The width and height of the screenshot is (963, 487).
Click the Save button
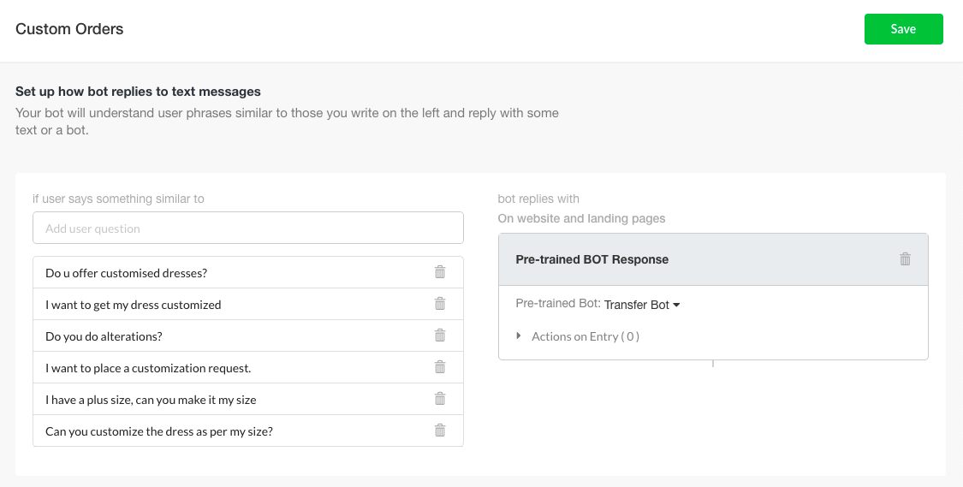pos(903,29)
